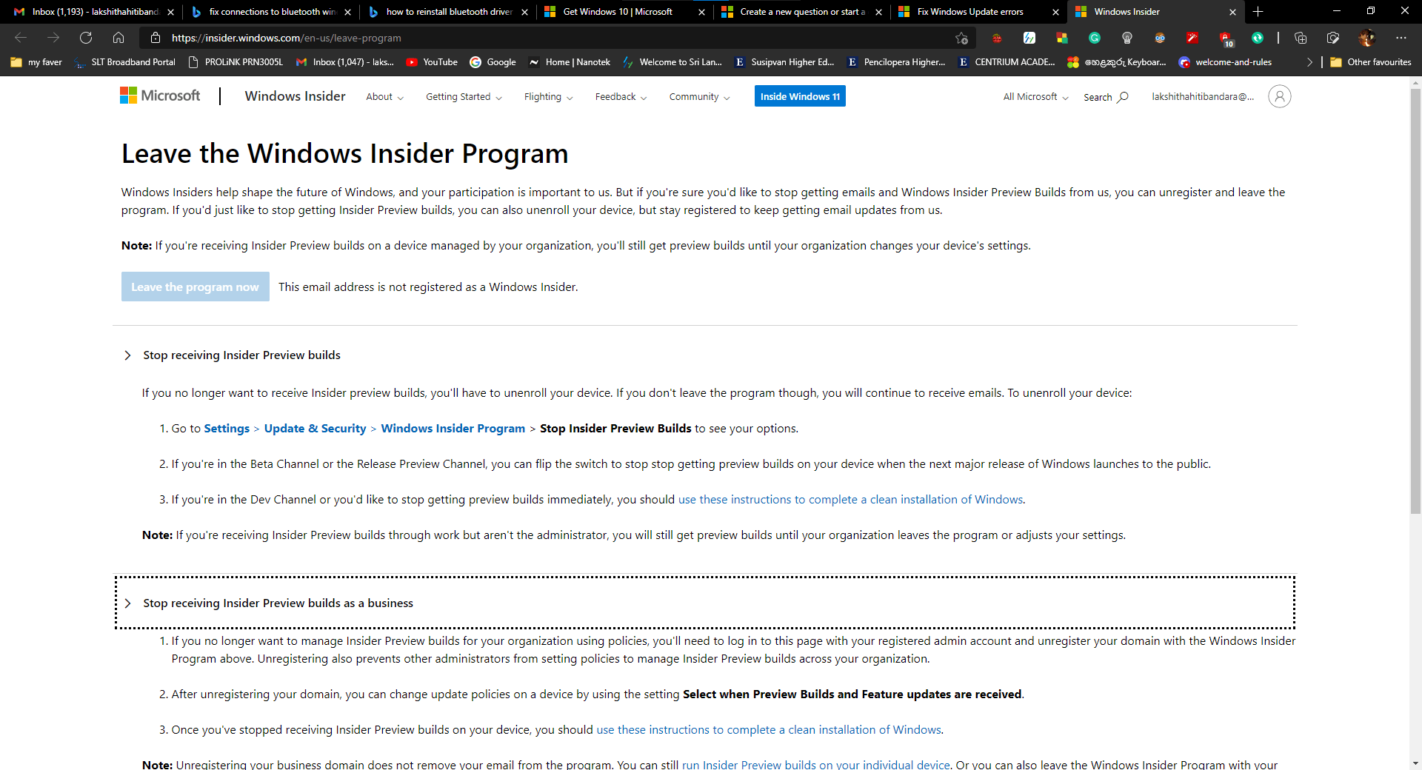The image size is (1422, 770).
Task: Open the red magic wand extension
Action: 1192,38
